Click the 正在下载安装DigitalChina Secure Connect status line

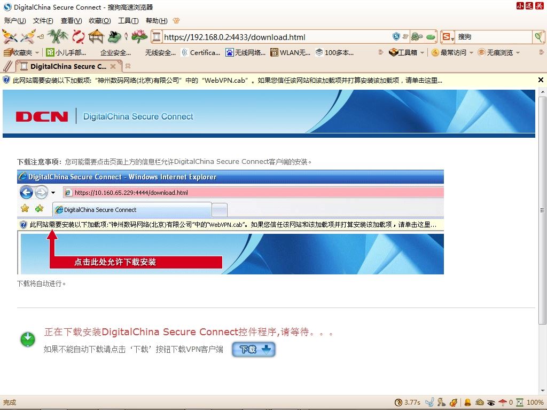(x=189, y=332)
